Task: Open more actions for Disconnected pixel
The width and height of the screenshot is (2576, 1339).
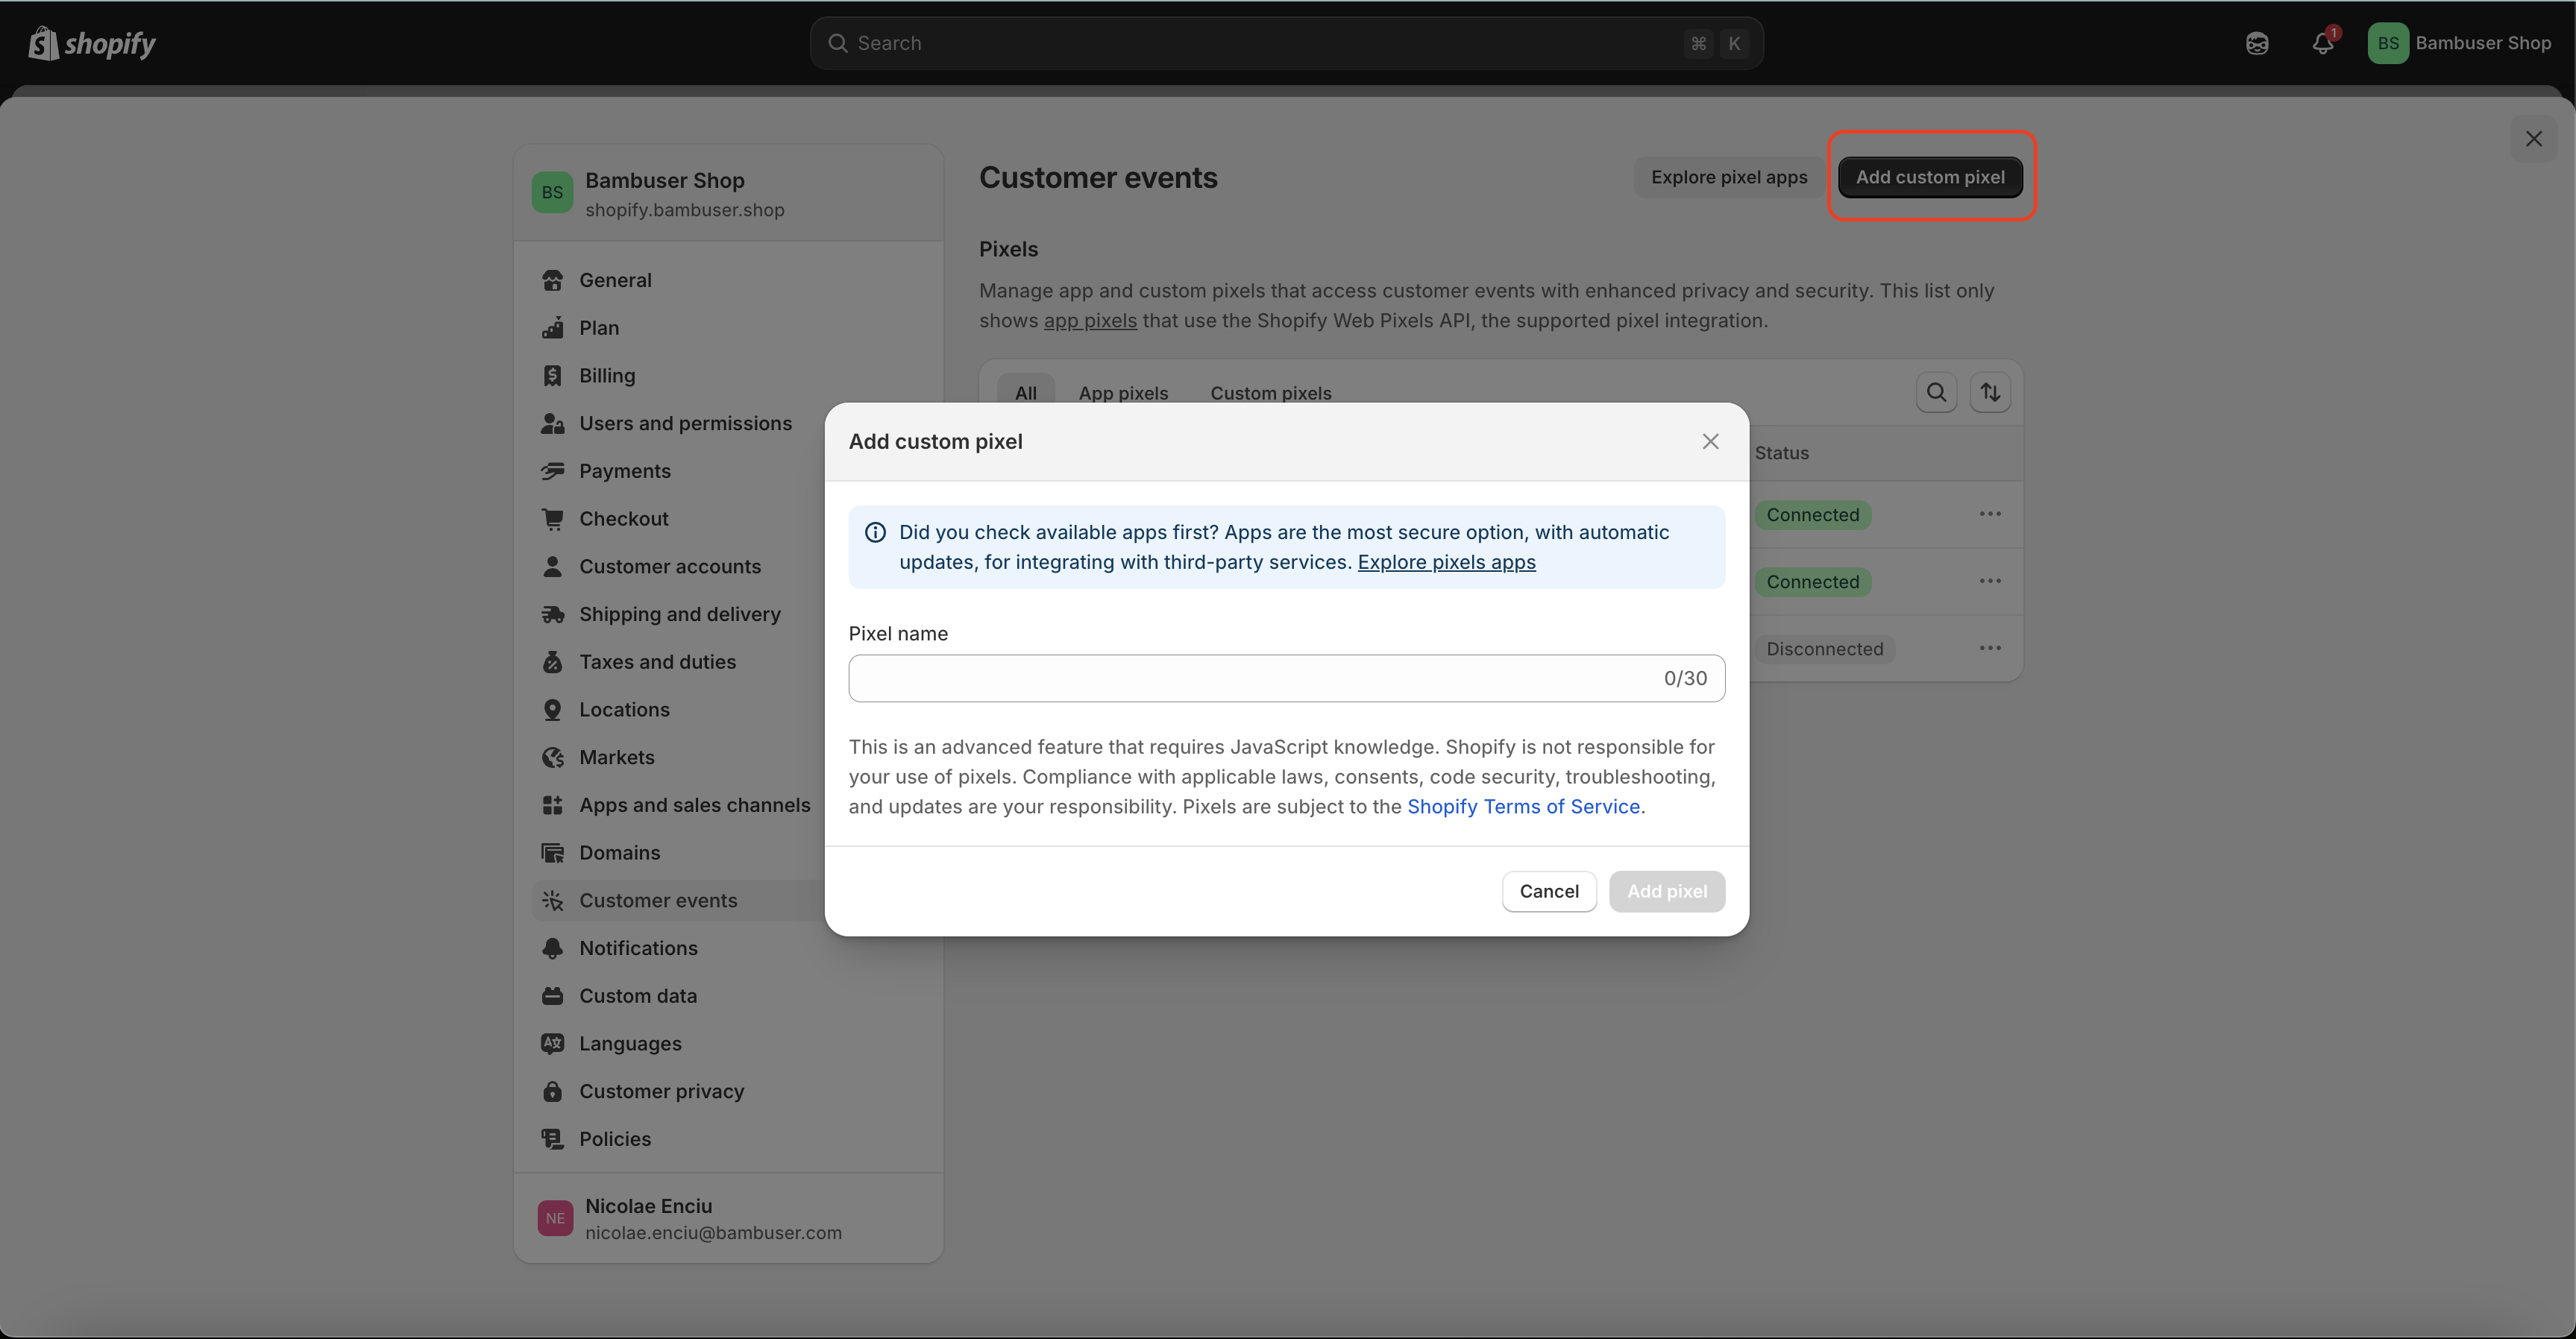Action: pos(1990,648)
